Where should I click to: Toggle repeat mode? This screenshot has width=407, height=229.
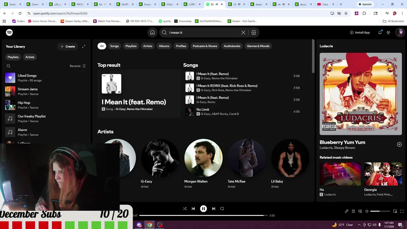point(222,209)
